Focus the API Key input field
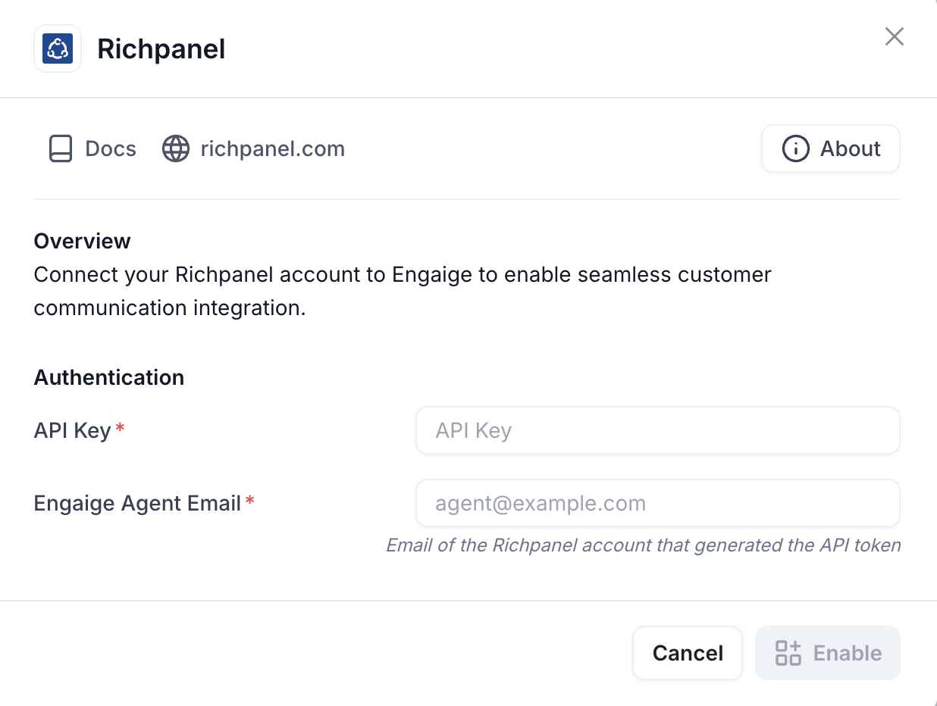 point(658,430)
